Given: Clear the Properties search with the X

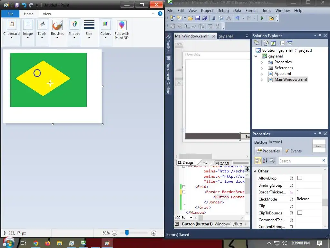Looking at the screenshot, I should 324,161.
